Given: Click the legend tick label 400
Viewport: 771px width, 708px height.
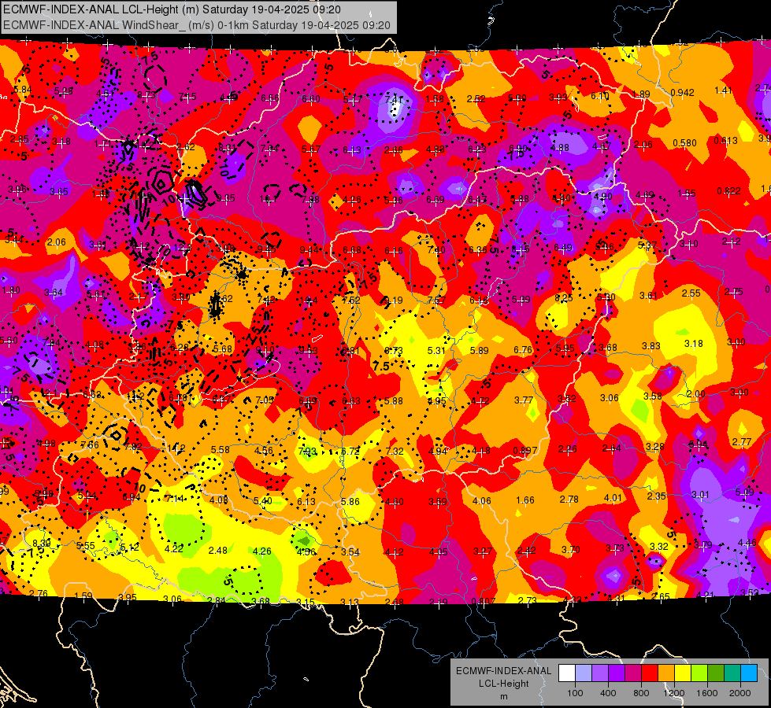Looking at the screenshot, I should [x=608, y=693].
